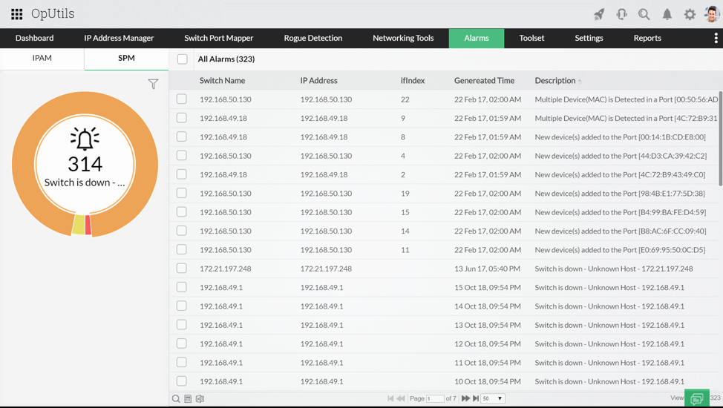Open the Switch Port Mapper menu

(219, 39)
